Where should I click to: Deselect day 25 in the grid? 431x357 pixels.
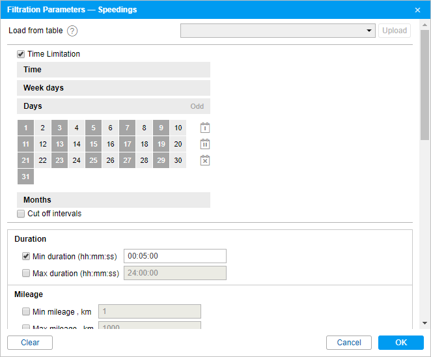tap(94, 160)
